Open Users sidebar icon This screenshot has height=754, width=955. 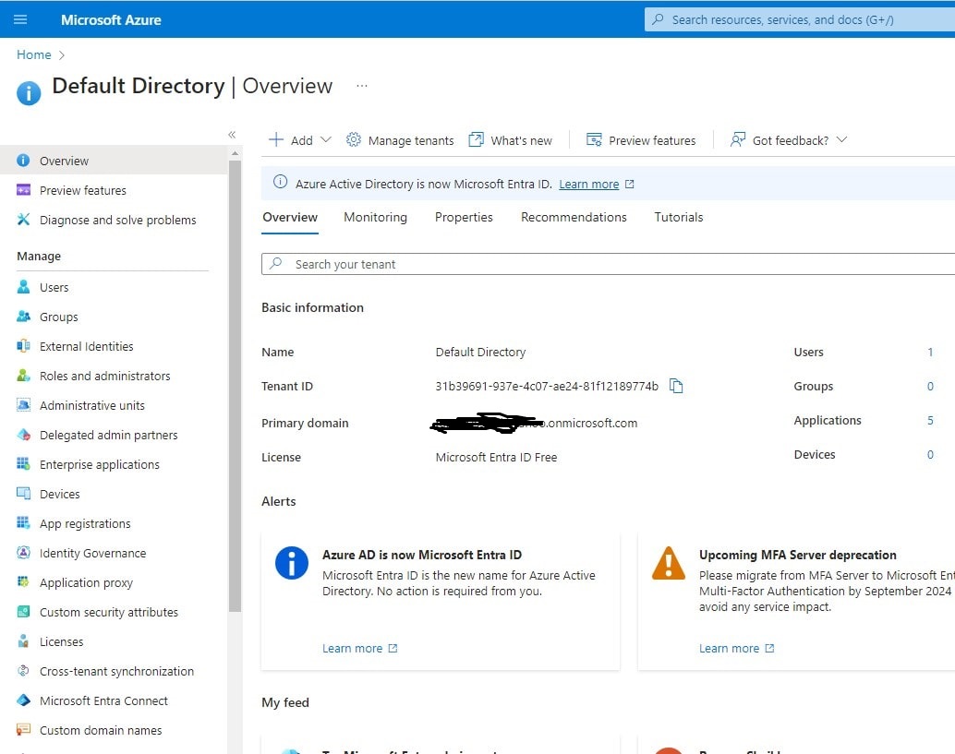23,287
